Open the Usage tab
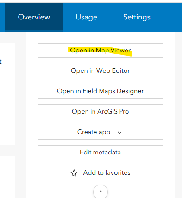182x198 pixels. coord(87,17)
